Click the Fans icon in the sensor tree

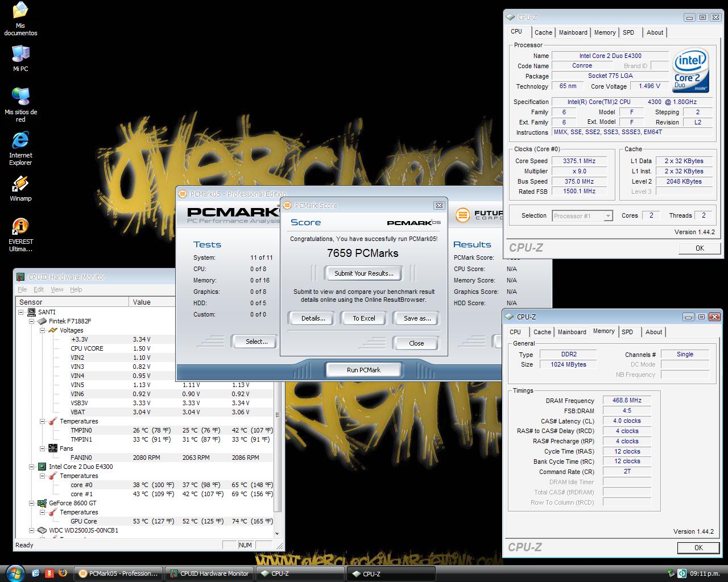coord(53,448)
